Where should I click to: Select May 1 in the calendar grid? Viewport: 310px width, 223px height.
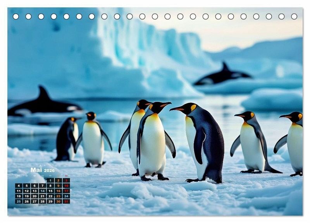click(50, 180)
